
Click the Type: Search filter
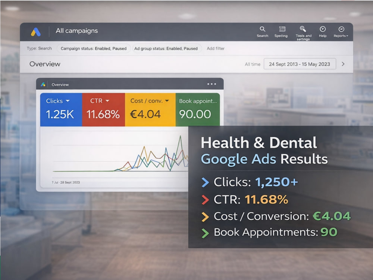[39, 48]
